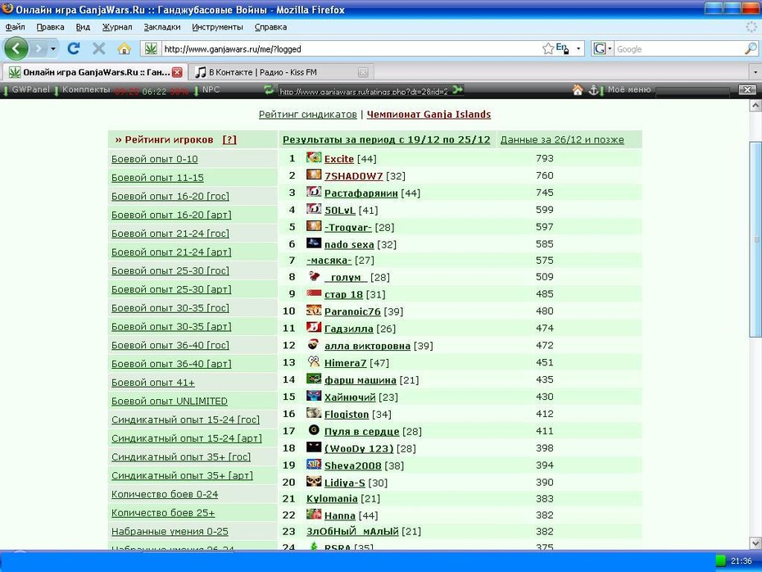Click the syndicate icon next to nado sexa
The width and height of the screenshot is (762, 572).
314,243
